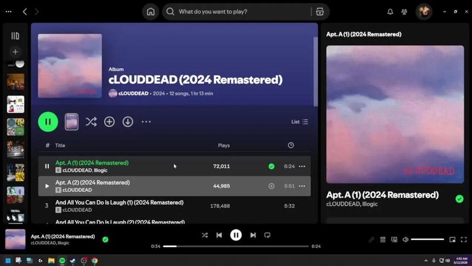The image size is (472, 266).
Task: Open Windows Start button on taskbar
Action: point(8,261)
